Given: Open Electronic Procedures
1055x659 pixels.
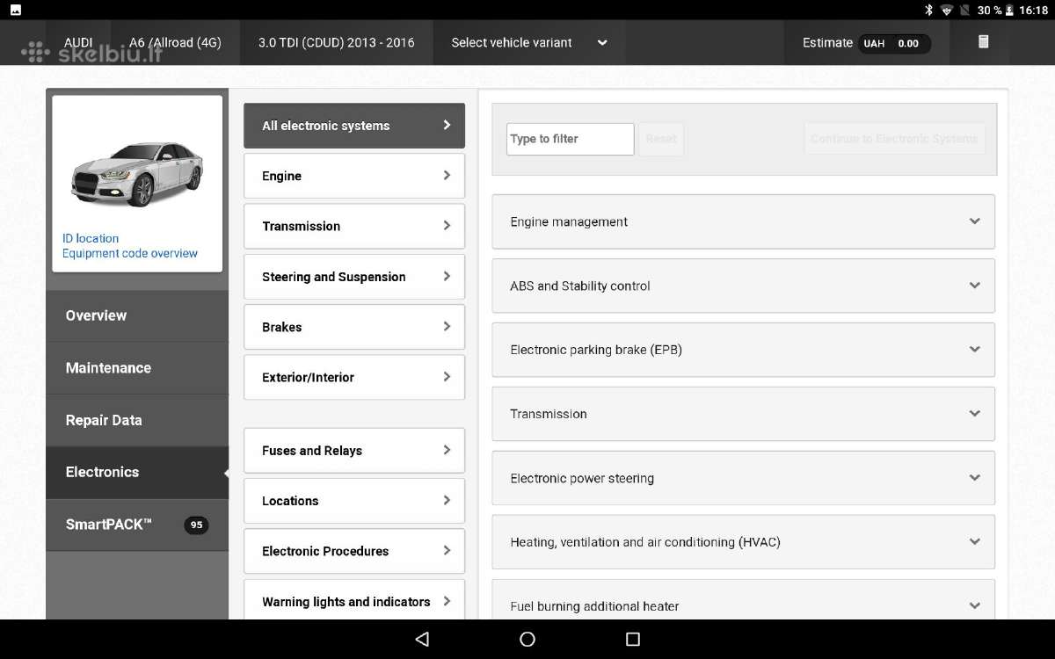Looking at the screenshot, I should 353,551.
